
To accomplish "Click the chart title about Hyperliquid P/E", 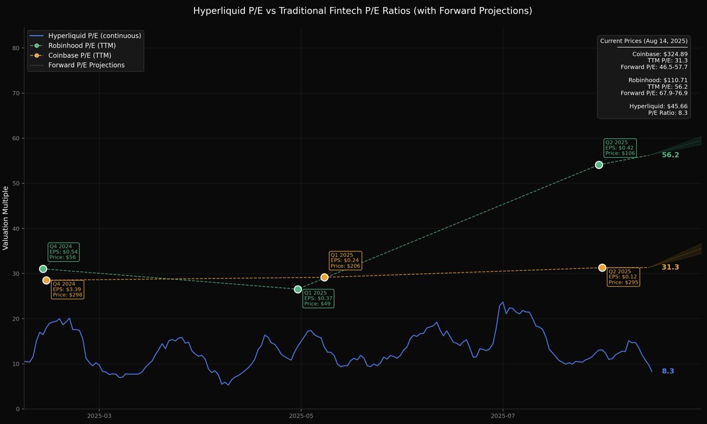I will [362, 11].
